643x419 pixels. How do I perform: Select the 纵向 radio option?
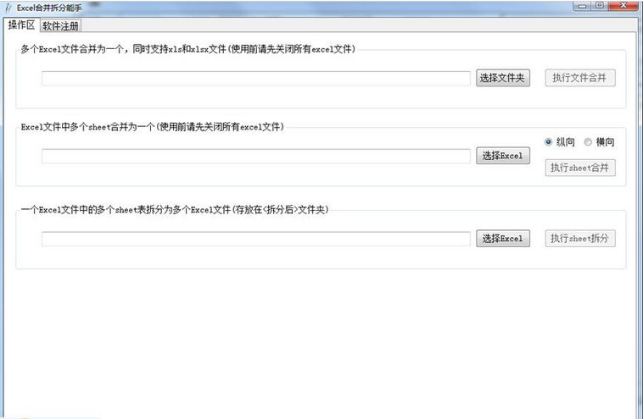(560, 142)
